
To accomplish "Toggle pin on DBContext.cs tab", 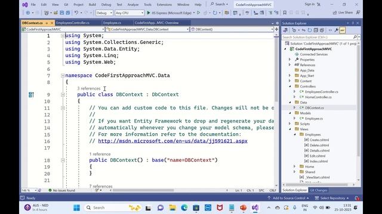I will pyautogui.click(x=47, y=23).
